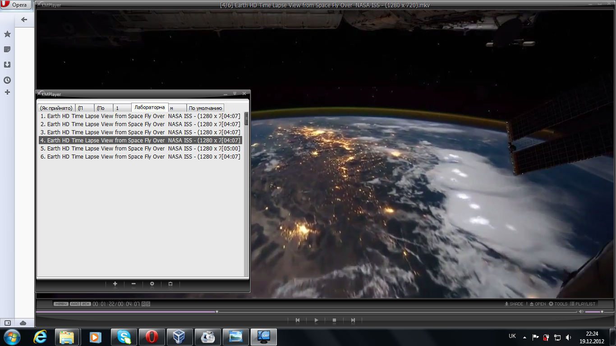
Task: Select playlist item 1 Earth HD Time Lapse
Action: click(140, 116)
